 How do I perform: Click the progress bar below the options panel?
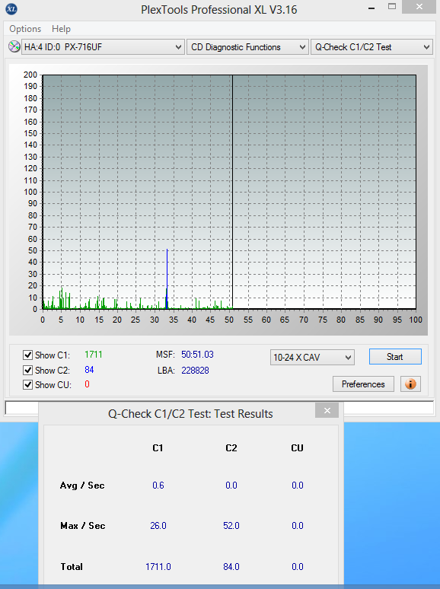click(219, 407)
